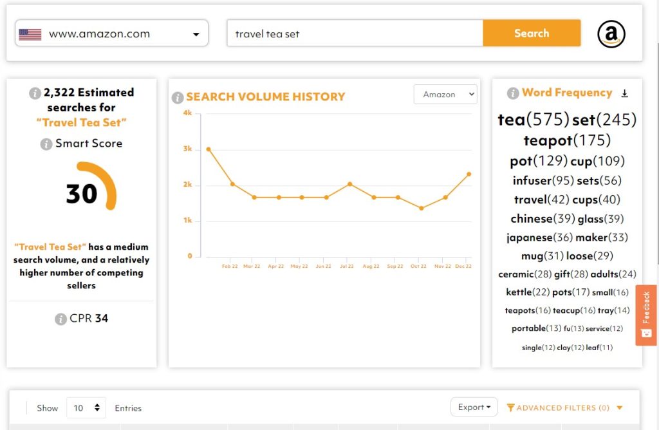This screenshot has height=430, width=659.
Task: Click the orange Search button
Action: tap(532, 33)
